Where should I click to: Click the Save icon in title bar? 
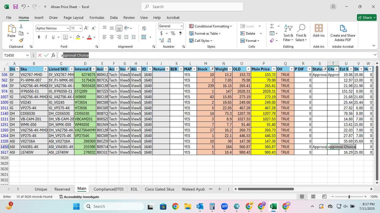point(16,7)
